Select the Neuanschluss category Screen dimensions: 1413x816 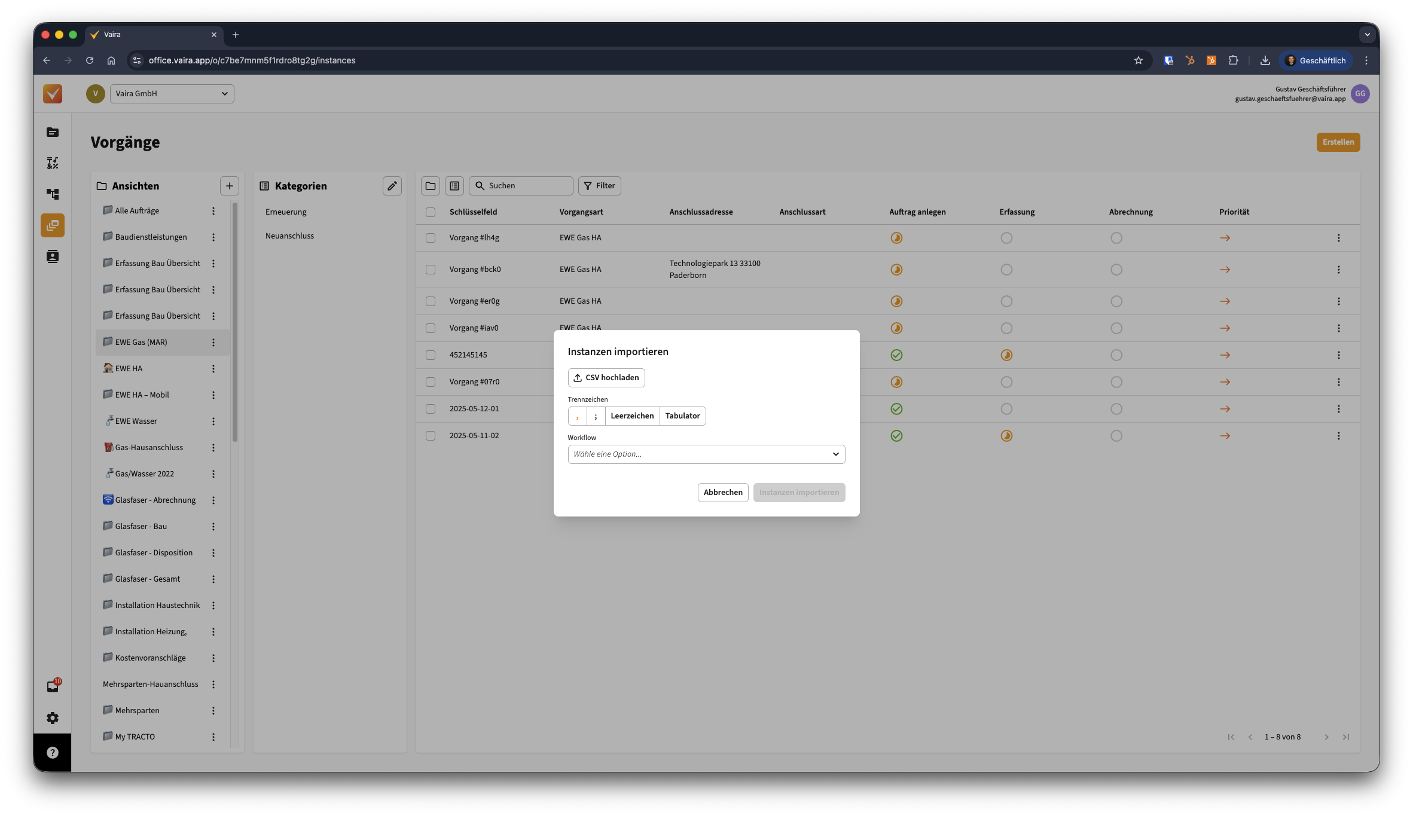click(289, 236)
